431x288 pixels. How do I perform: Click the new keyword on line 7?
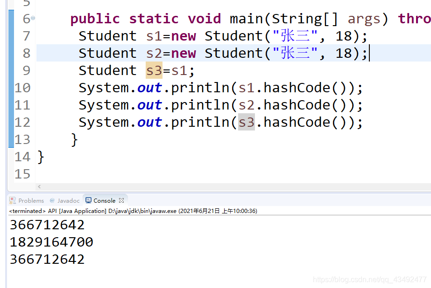(184, 36)
